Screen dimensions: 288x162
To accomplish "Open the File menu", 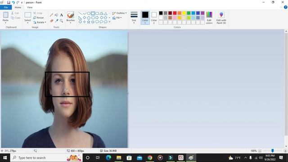I will (6, 7).
